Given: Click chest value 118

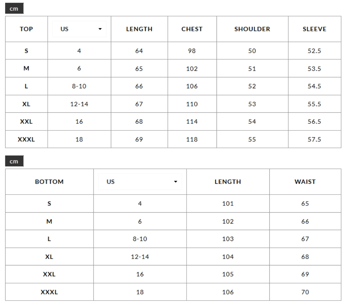Looking at the screenshot, I should click(x=192, y=139).
